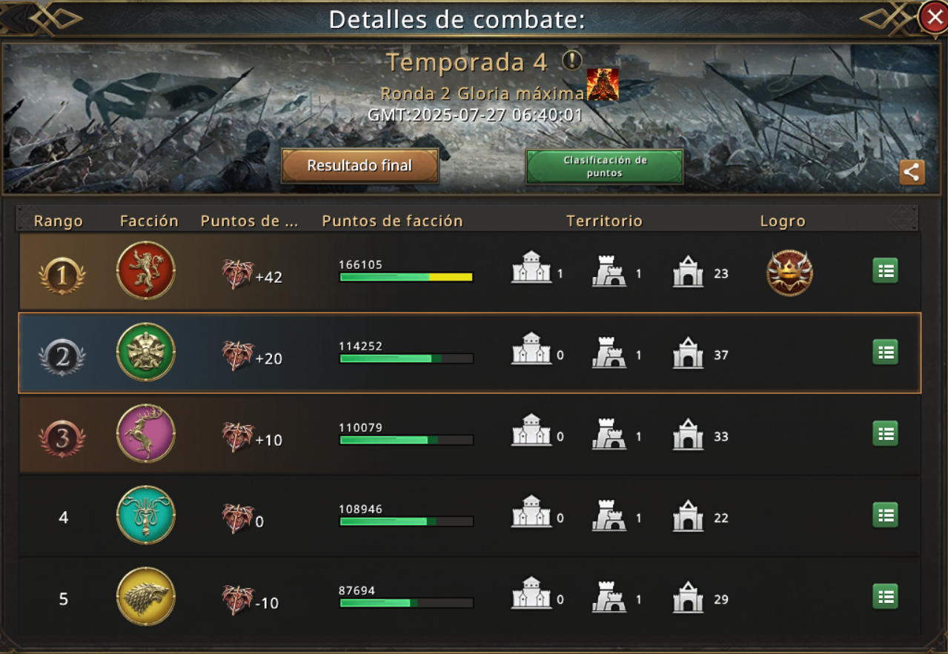Switch to Resultado final tab
Viewport: 948px width, 654px height.
(359, 165)
